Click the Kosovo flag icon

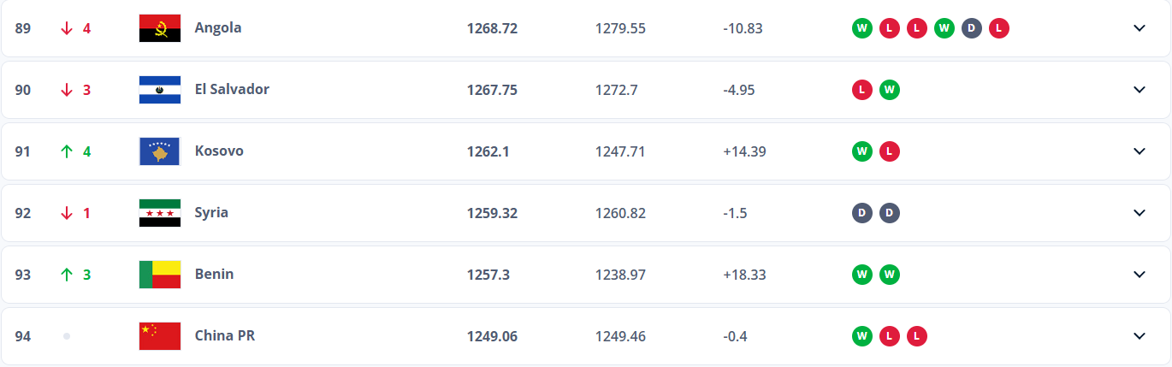point(160,151)
